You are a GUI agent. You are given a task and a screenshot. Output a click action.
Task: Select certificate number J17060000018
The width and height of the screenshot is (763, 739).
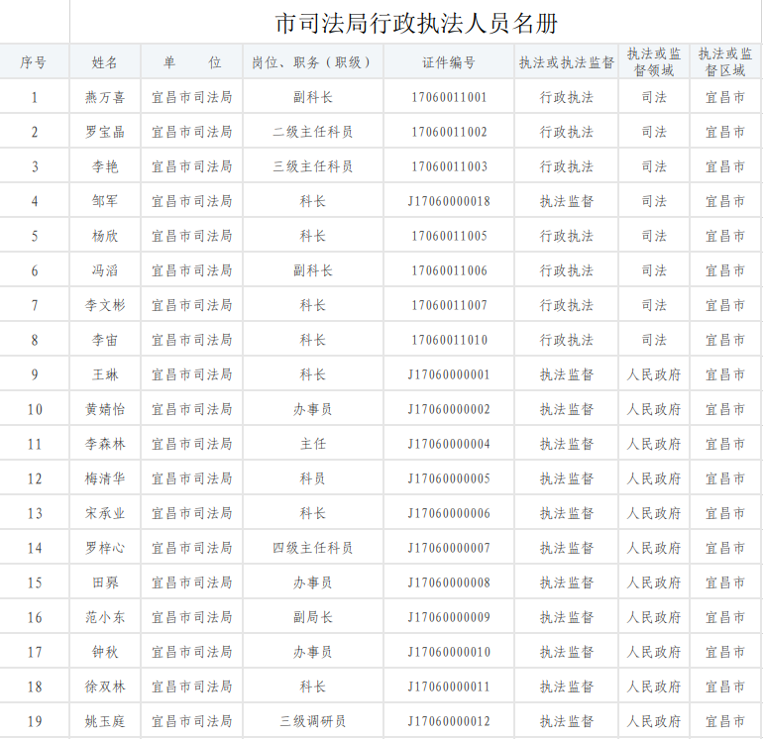tap(449, 201)
